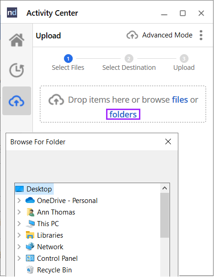The image size is (214, 277).
Task: Expand the OneDrive - Personal node
Action: (x=19, y=201)
